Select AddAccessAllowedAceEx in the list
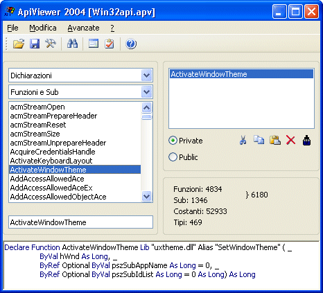323x293 pixels. click(x=75, y=188)
